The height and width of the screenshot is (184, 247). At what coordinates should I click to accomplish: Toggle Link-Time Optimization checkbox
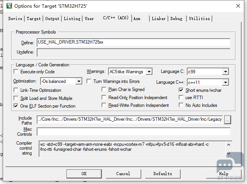coord(16,90)
